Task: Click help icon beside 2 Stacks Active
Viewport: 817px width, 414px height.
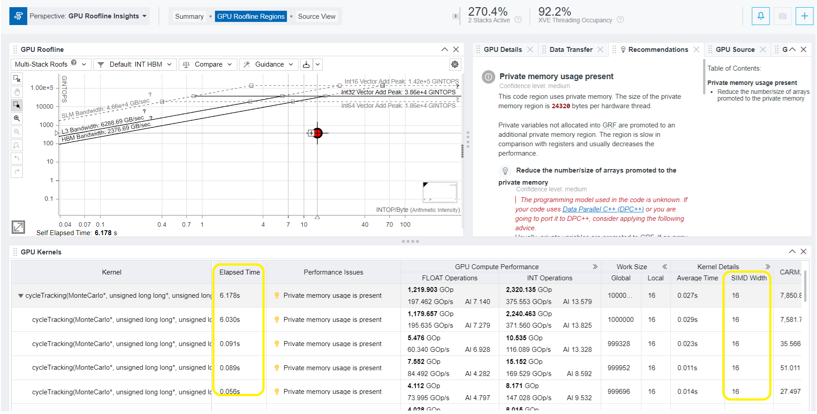Action: coord(518,20)
